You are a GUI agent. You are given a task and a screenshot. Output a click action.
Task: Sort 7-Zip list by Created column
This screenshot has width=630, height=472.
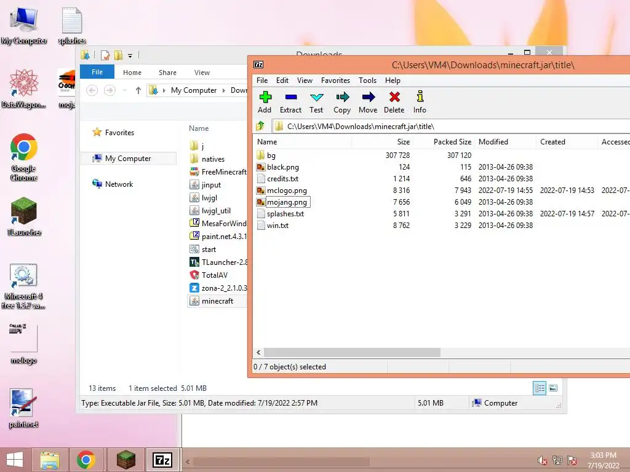click(x=567, y=142)
